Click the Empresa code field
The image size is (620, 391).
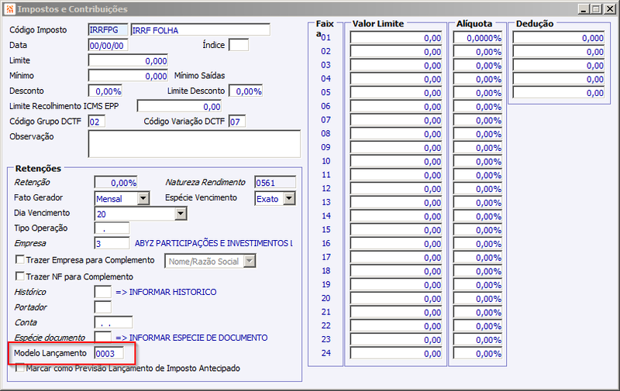(112, 243)
